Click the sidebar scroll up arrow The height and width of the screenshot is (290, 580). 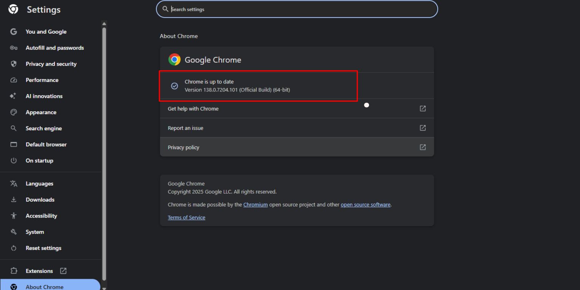[x=104, y=24]
